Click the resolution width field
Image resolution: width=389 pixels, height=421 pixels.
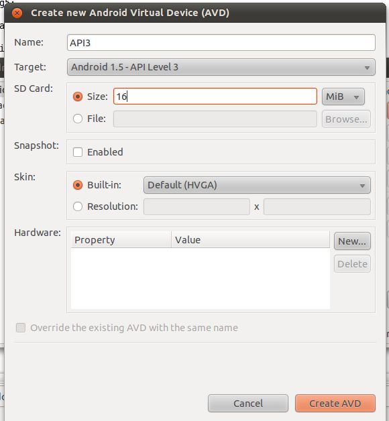(x=197, y=206)
